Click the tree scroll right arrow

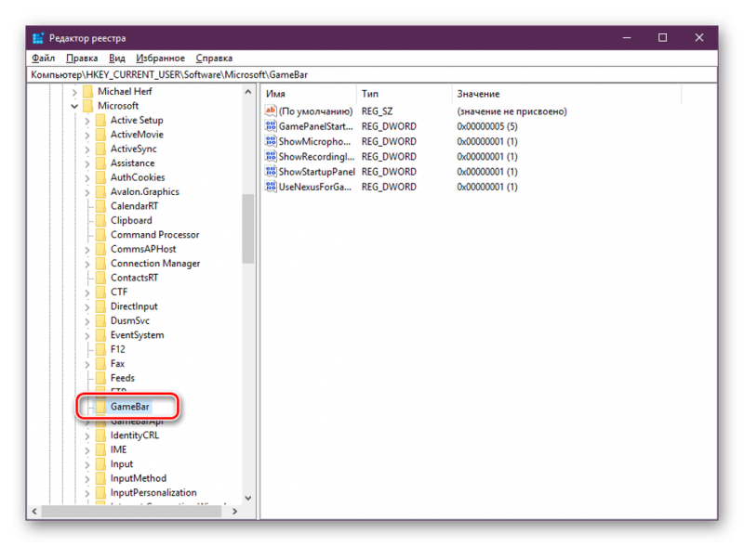tap(234, 512)
